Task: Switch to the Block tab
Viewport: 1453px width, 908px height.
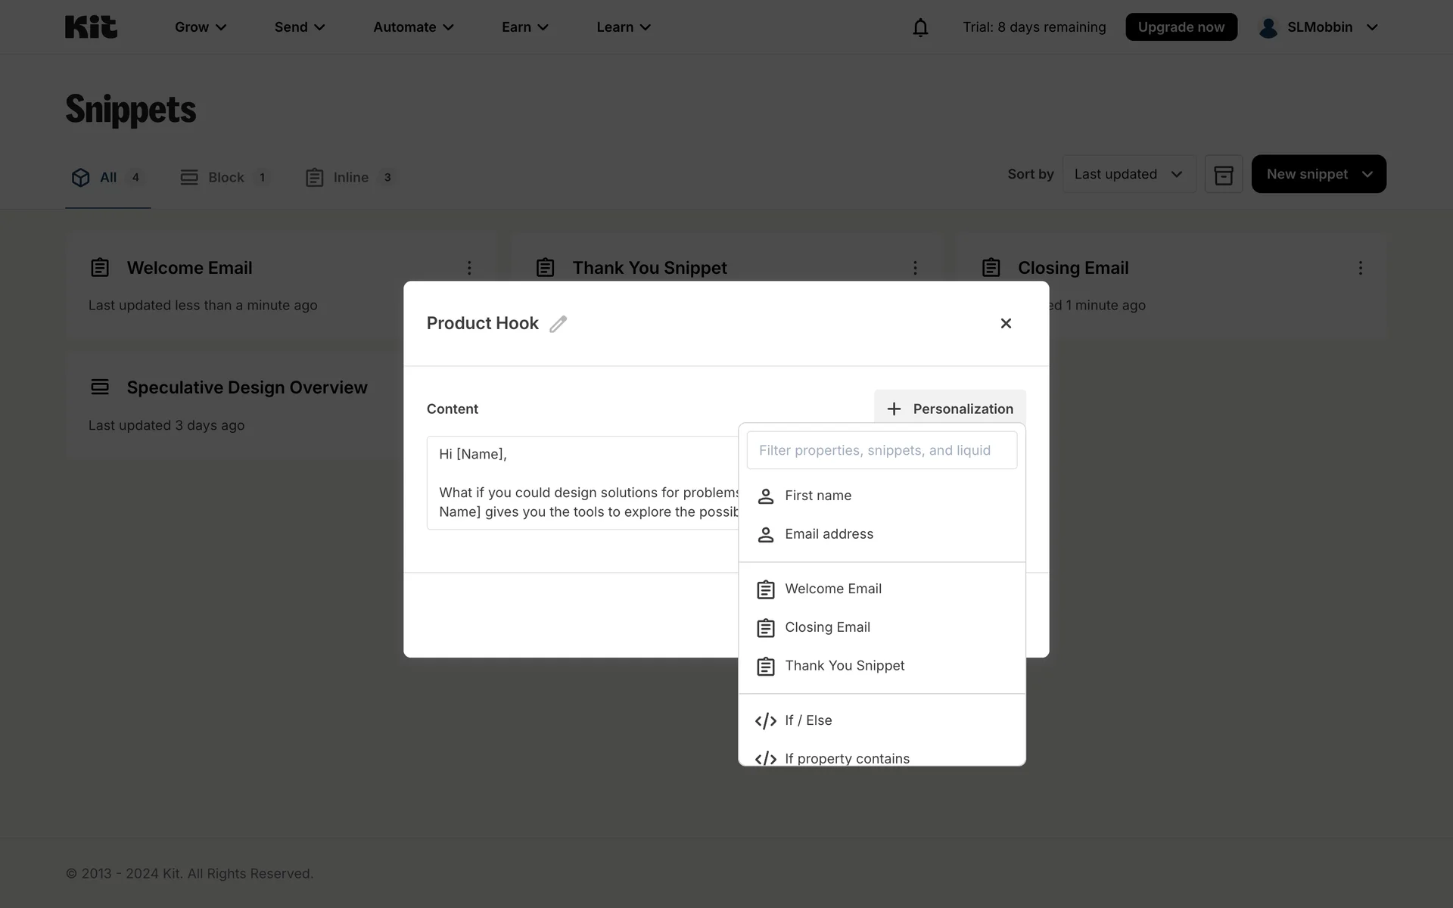Action: coord(225,178)
